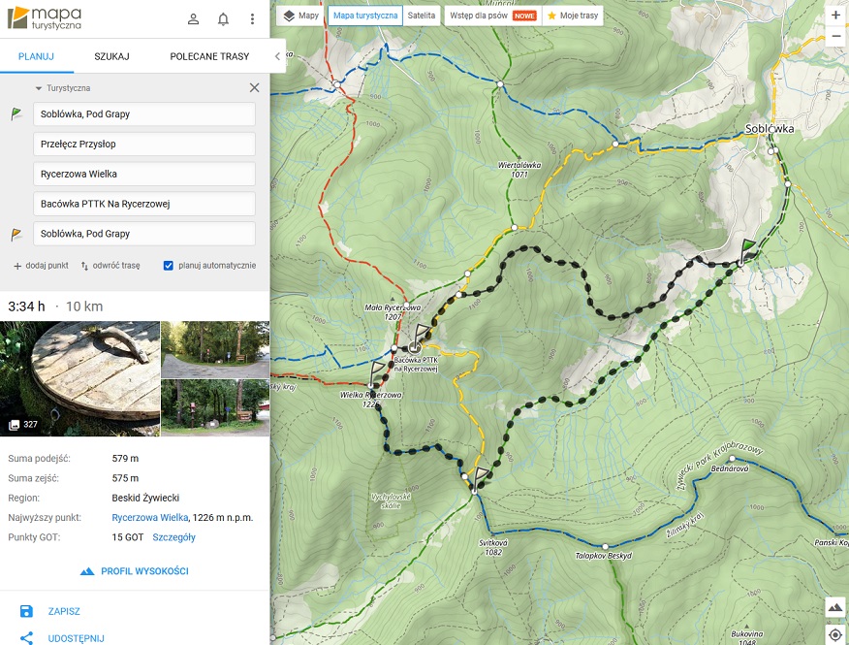Click PROFIL WYSOKOŚCI button
The height and width of the screenshot is (645, 849).
click(x=135, y=571)
